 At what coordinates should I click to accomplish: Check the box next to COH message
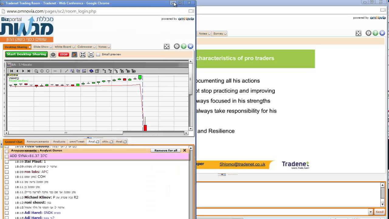point(7,177)
